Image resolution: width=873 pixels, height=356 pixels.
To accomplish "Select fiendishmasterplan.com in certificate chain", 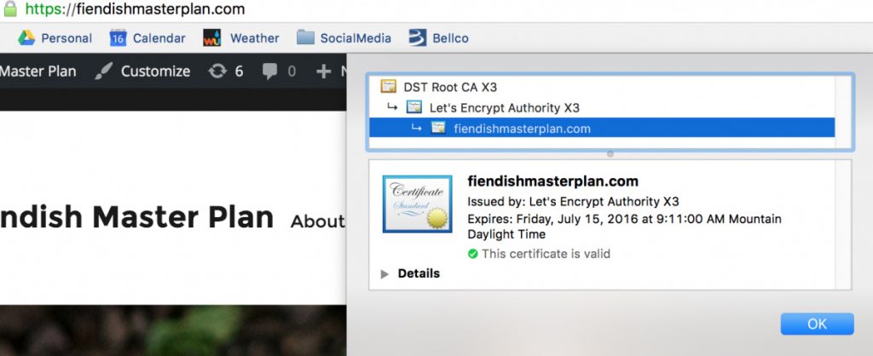I will click(602, 128).
